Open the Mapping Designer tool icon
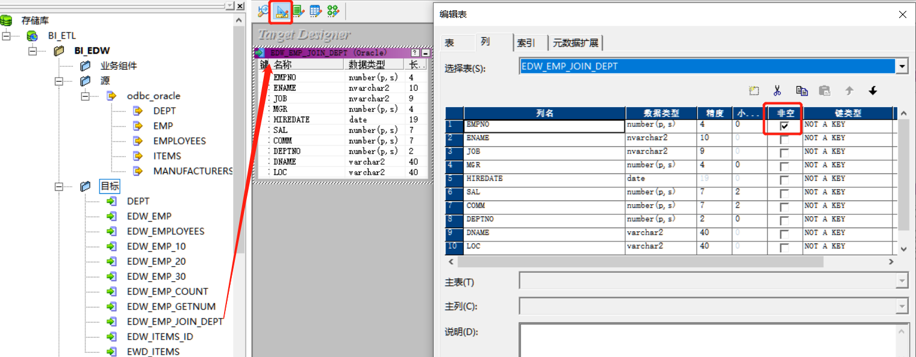 click(x=333, y=10)
